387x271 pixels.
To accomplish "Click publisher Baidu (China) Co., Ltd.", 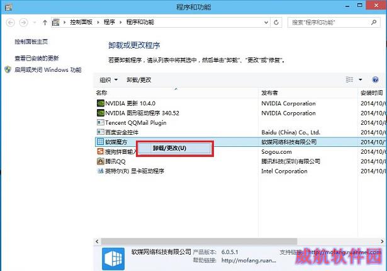I will pyautogui.click(x=291, y=132).
